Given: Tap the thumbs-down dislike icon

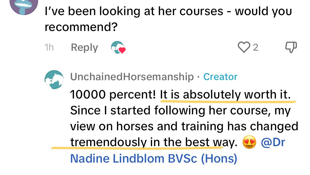Looking at the screenshot, I should (291, 48).
